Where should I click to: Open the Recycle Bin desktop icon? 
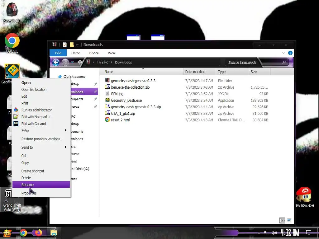(12, 12)
